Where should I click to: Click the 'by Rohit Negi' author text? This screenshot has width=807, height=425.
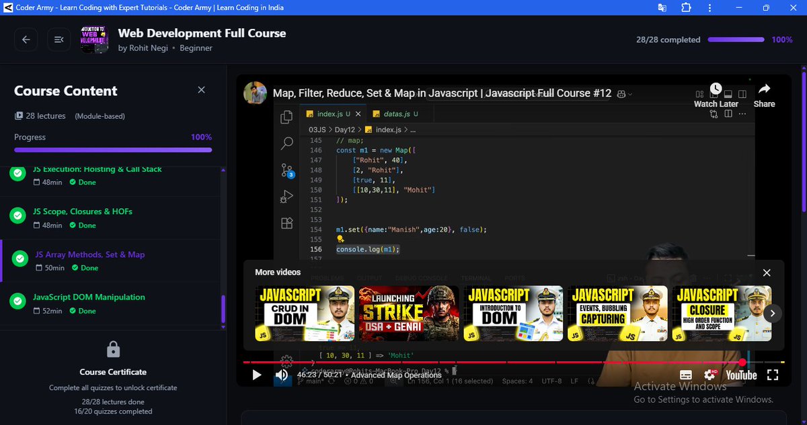143,48
